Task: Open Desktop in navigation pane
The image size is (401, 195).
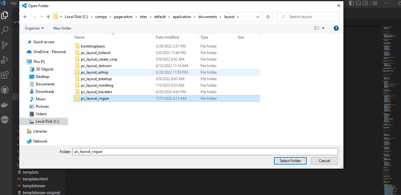Action: 42,77
